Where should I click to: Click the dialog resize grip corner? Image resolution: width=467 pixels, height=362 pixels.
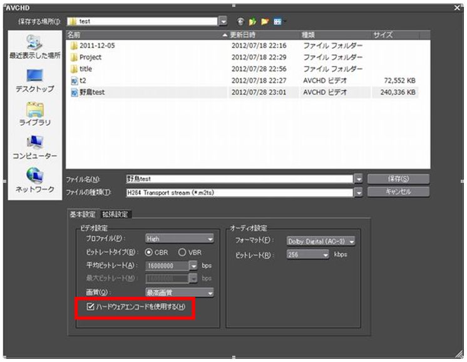click(459, 354)
